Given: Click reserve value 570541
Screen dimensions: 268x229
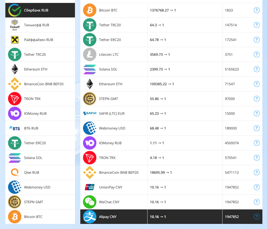Looking at the screenshot, I should [x=231, y=158].
